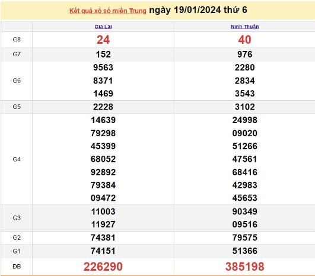Select the G4 row label
The image size is (315, 276).
17,159
